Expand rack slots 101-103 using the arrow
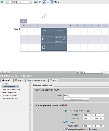 tap(24, 21)
